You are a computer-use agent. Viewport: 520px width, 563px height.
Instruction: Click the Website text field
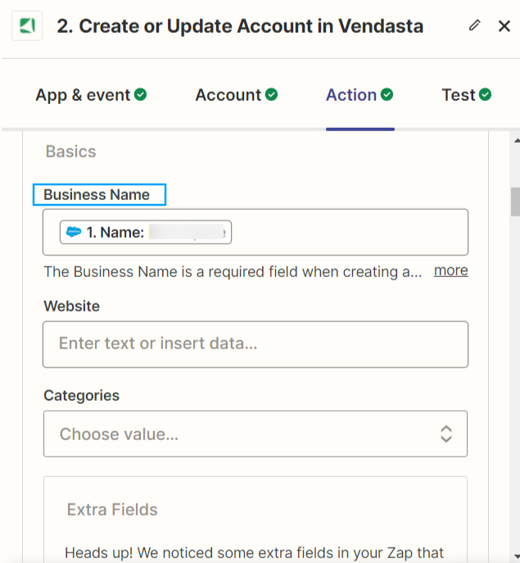tap(255, 344)
